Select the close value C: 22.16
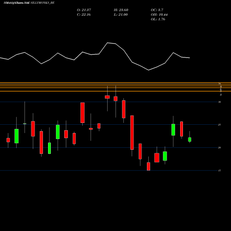Image resolution: width=231 pixels, height=231 pixels. (84, 15)
